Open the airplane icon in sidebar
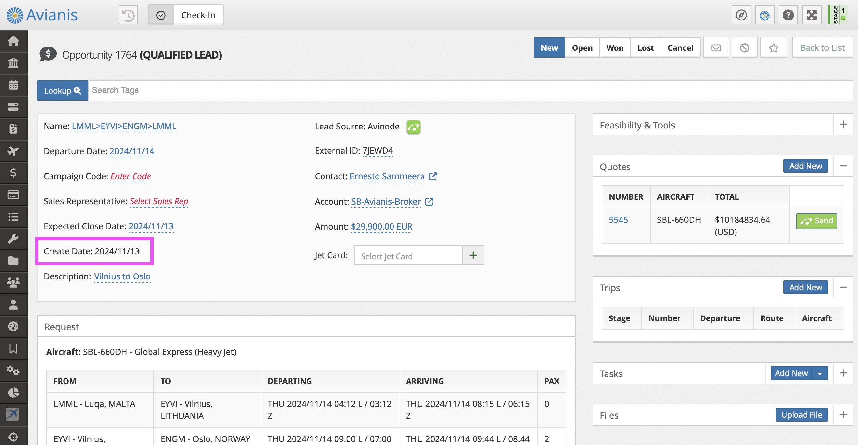This screenshot has height=445, width=858. pos(13,151)
